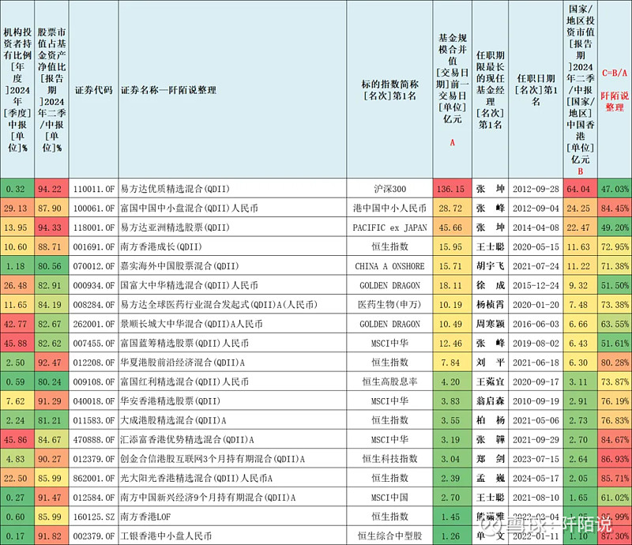Click fund name 易方达亚洲精选股票(QDII)
Viewport: 632px width, 545px height.
click(175, 227)
